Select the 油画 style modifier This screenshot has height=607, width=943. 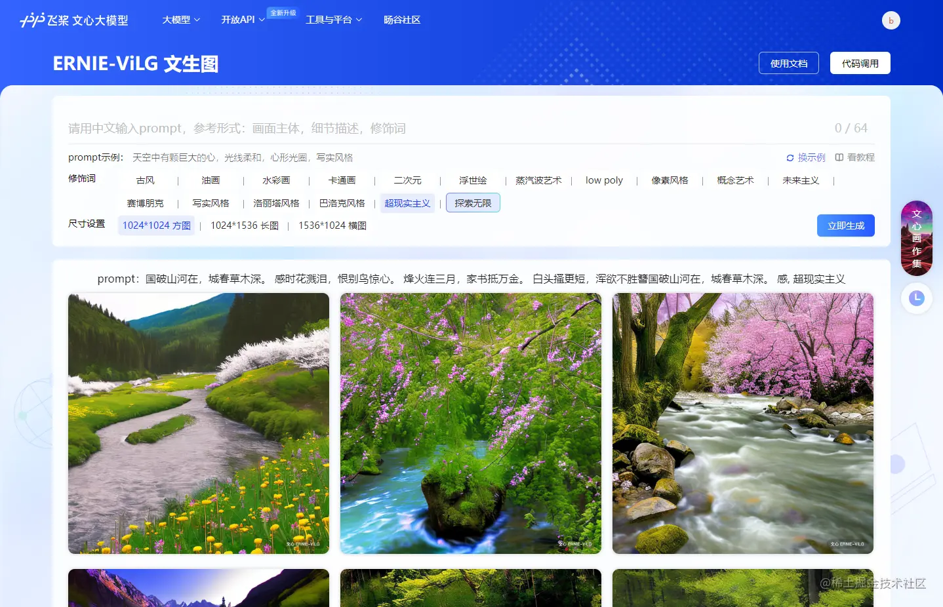pos(211,180)
